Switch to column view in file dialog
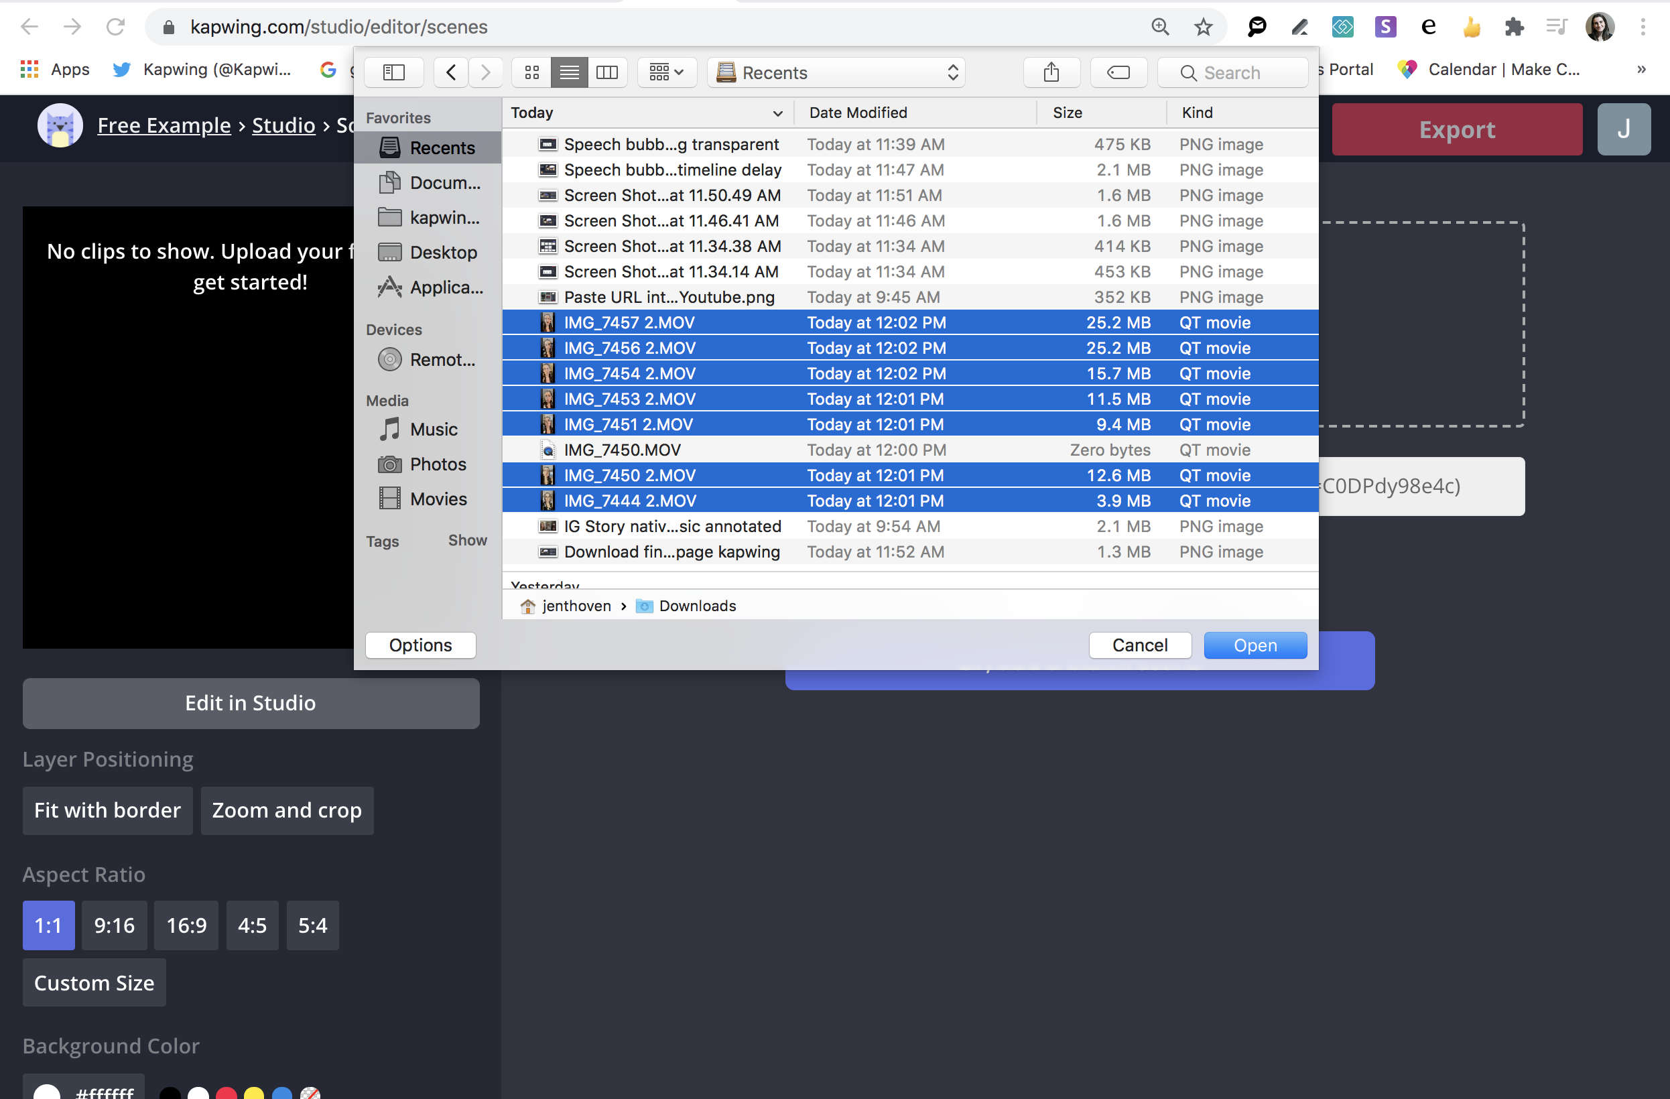Screen dimensions: 1670x1099 606,72
